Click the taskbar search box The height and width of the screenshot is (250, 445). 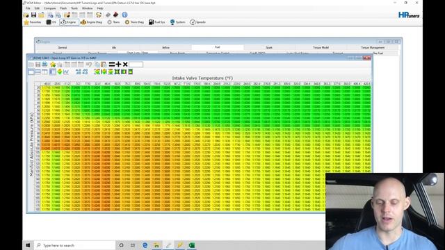74,245
